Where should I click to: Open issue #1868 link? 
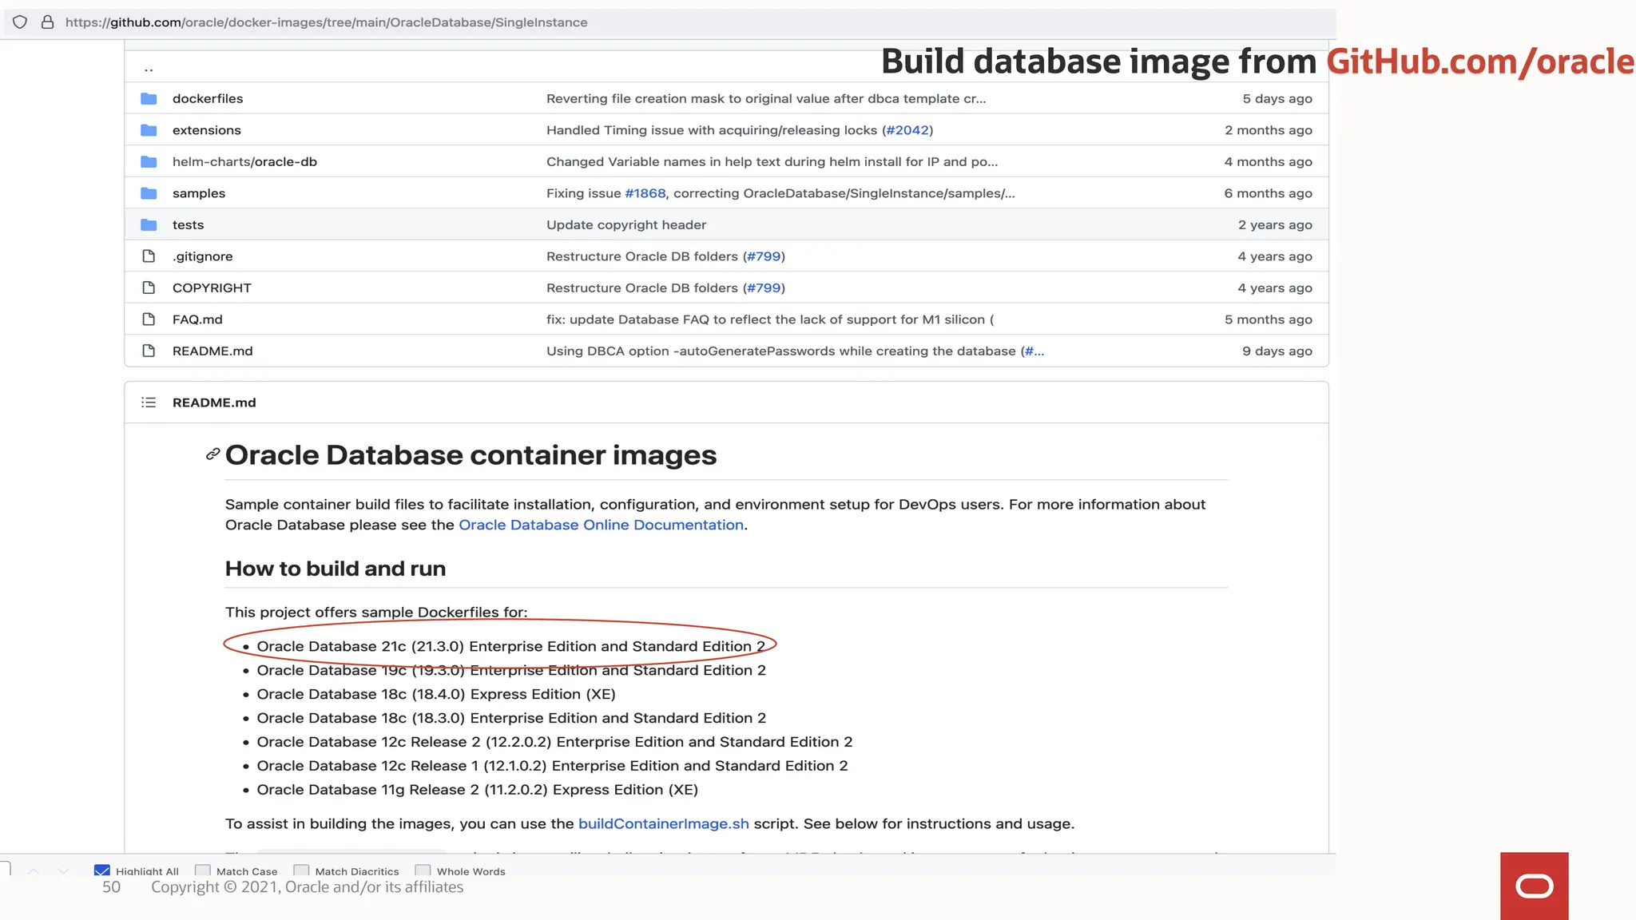tap(645, 193)
